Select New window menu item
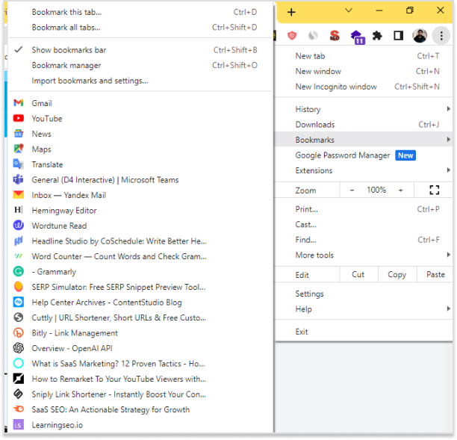This screenshot has height=440, width=457. [x=364, y=72]
